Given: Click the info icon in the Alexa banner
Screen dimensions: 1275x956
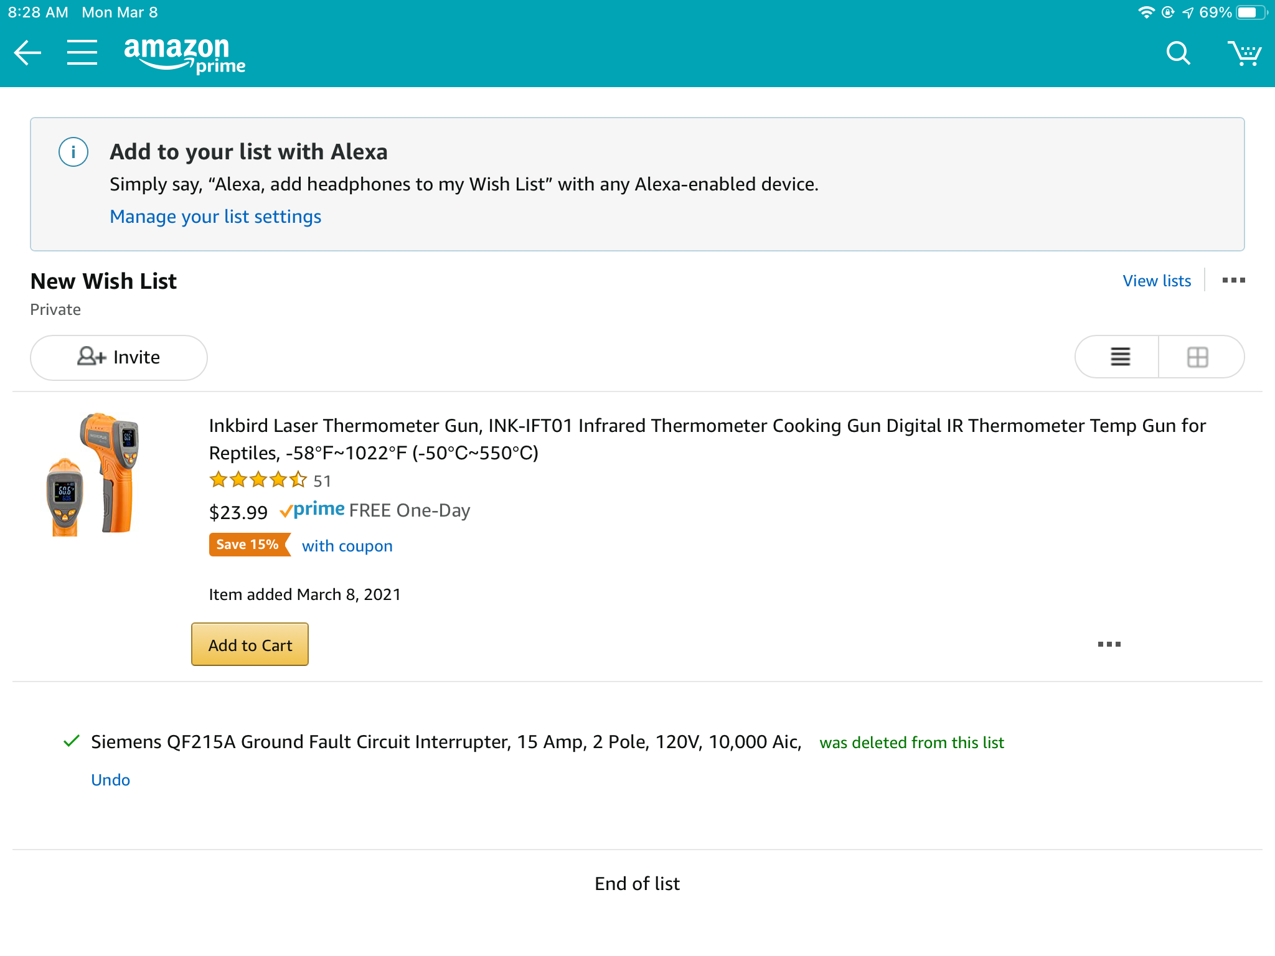Looking at the screenshot, I should pos(73,152).
